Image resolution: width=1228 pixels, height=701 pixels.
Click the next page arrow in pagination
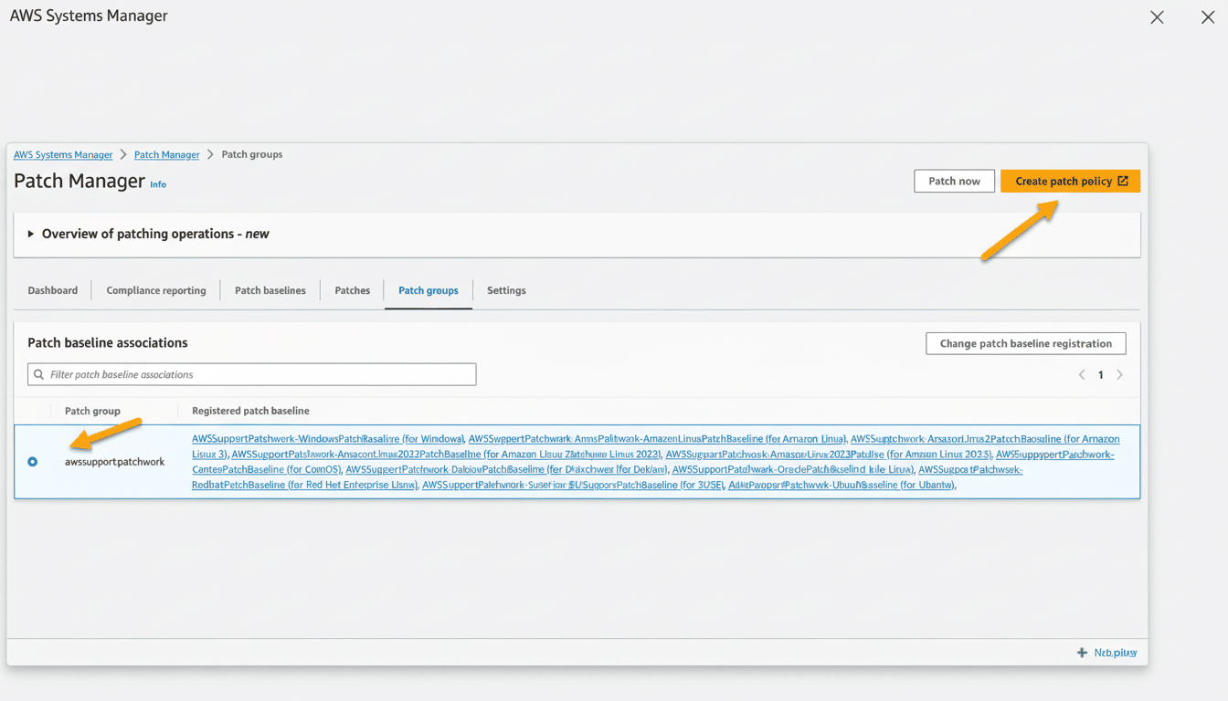(x=1120, y=374)
